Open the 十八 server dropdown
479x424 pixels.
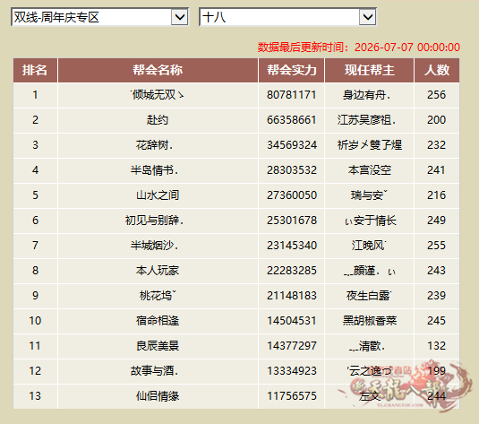[x=287, y=17]
